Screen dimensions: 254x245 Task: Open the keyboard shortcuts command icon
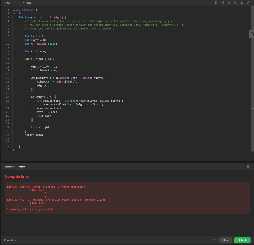(x=235, y=3)
